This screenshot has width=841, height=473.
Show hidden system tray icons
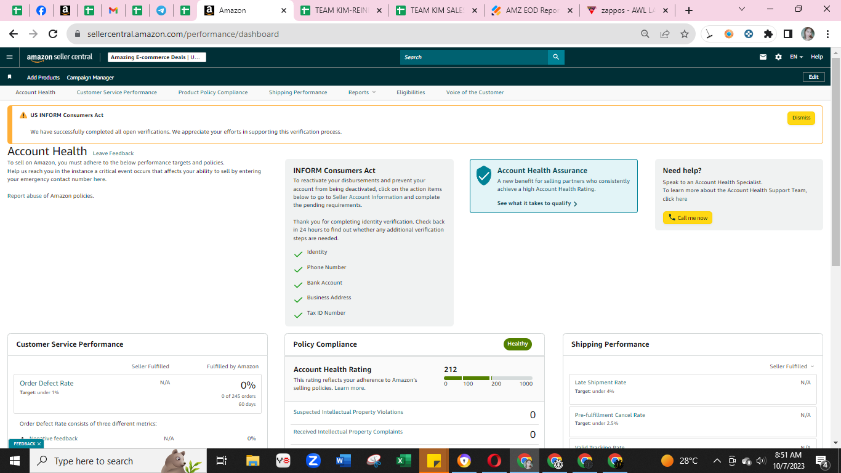pyautogui.click(x=717, y=461)
